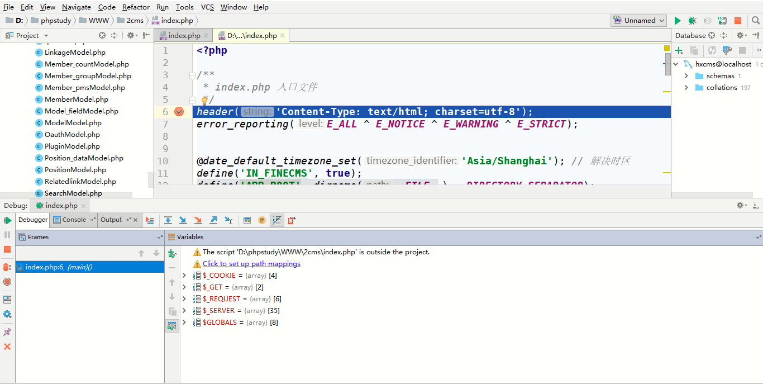The width and height of the screenshot is (763, 384).
Task: Add new data source in Database panel
Action: point(679,50)
